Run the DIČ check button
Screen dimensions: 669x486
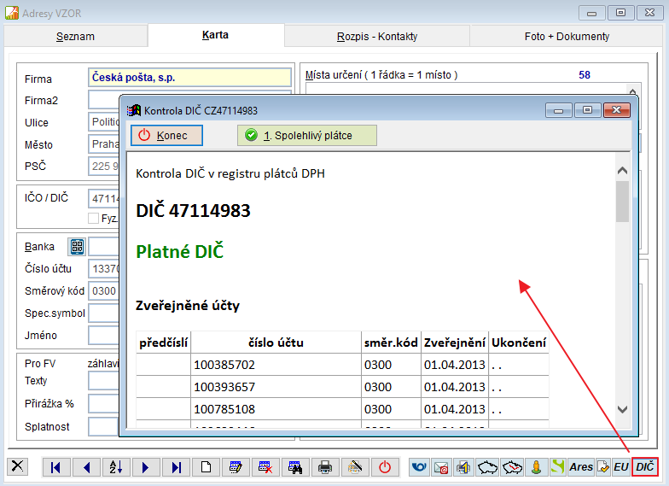[645, 466]
